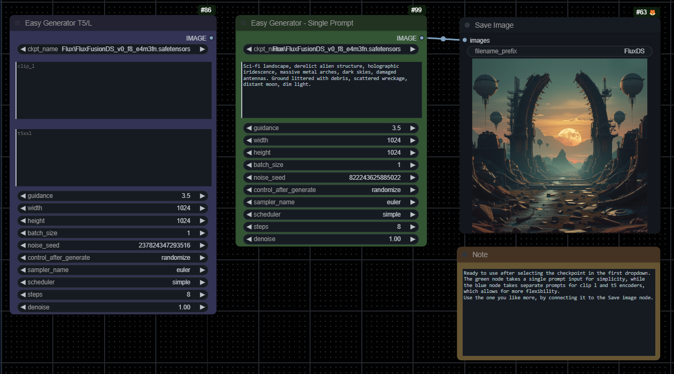Screen dimensions: 674x374
Task: Increase batch_size with right arrow in T5/L node
Action: tap(202, 233)
